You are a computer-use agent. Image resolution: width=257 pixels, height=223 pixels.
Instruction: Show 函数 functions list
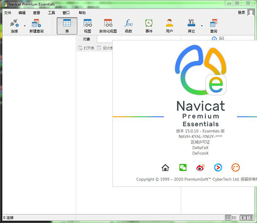tap(128, 26)
